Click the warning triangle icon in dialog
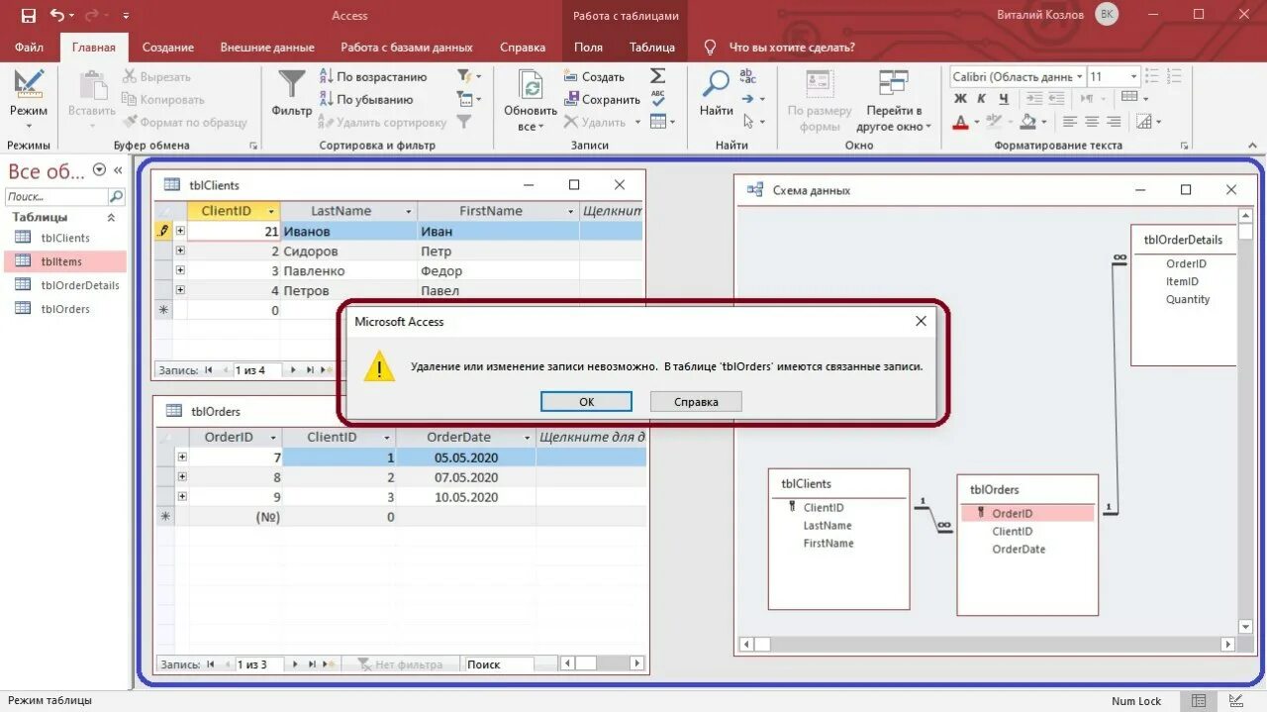Image resolution: width=1267 pixels, height=712 pixels. (x=378, y=366)
